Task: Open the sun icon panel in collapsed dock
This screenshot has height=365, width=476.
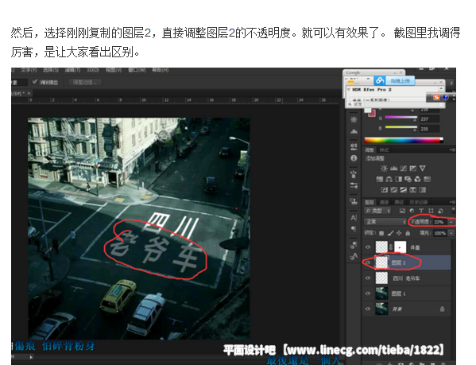Action: click(x=354, y=119)
